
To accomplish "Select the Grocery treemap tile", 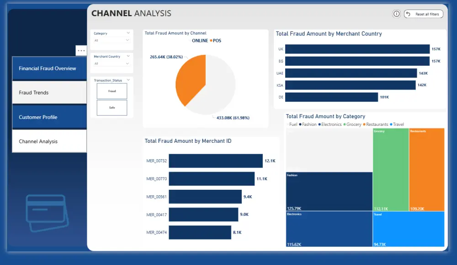I will (391, 170).
